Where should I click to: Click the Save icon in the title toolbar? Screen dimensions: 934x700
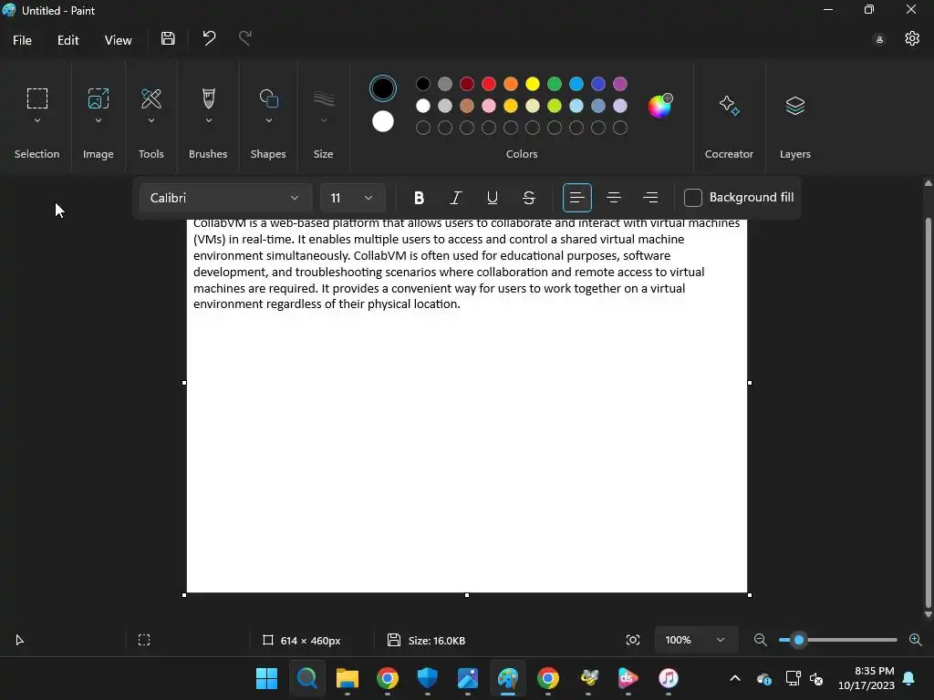168,38
